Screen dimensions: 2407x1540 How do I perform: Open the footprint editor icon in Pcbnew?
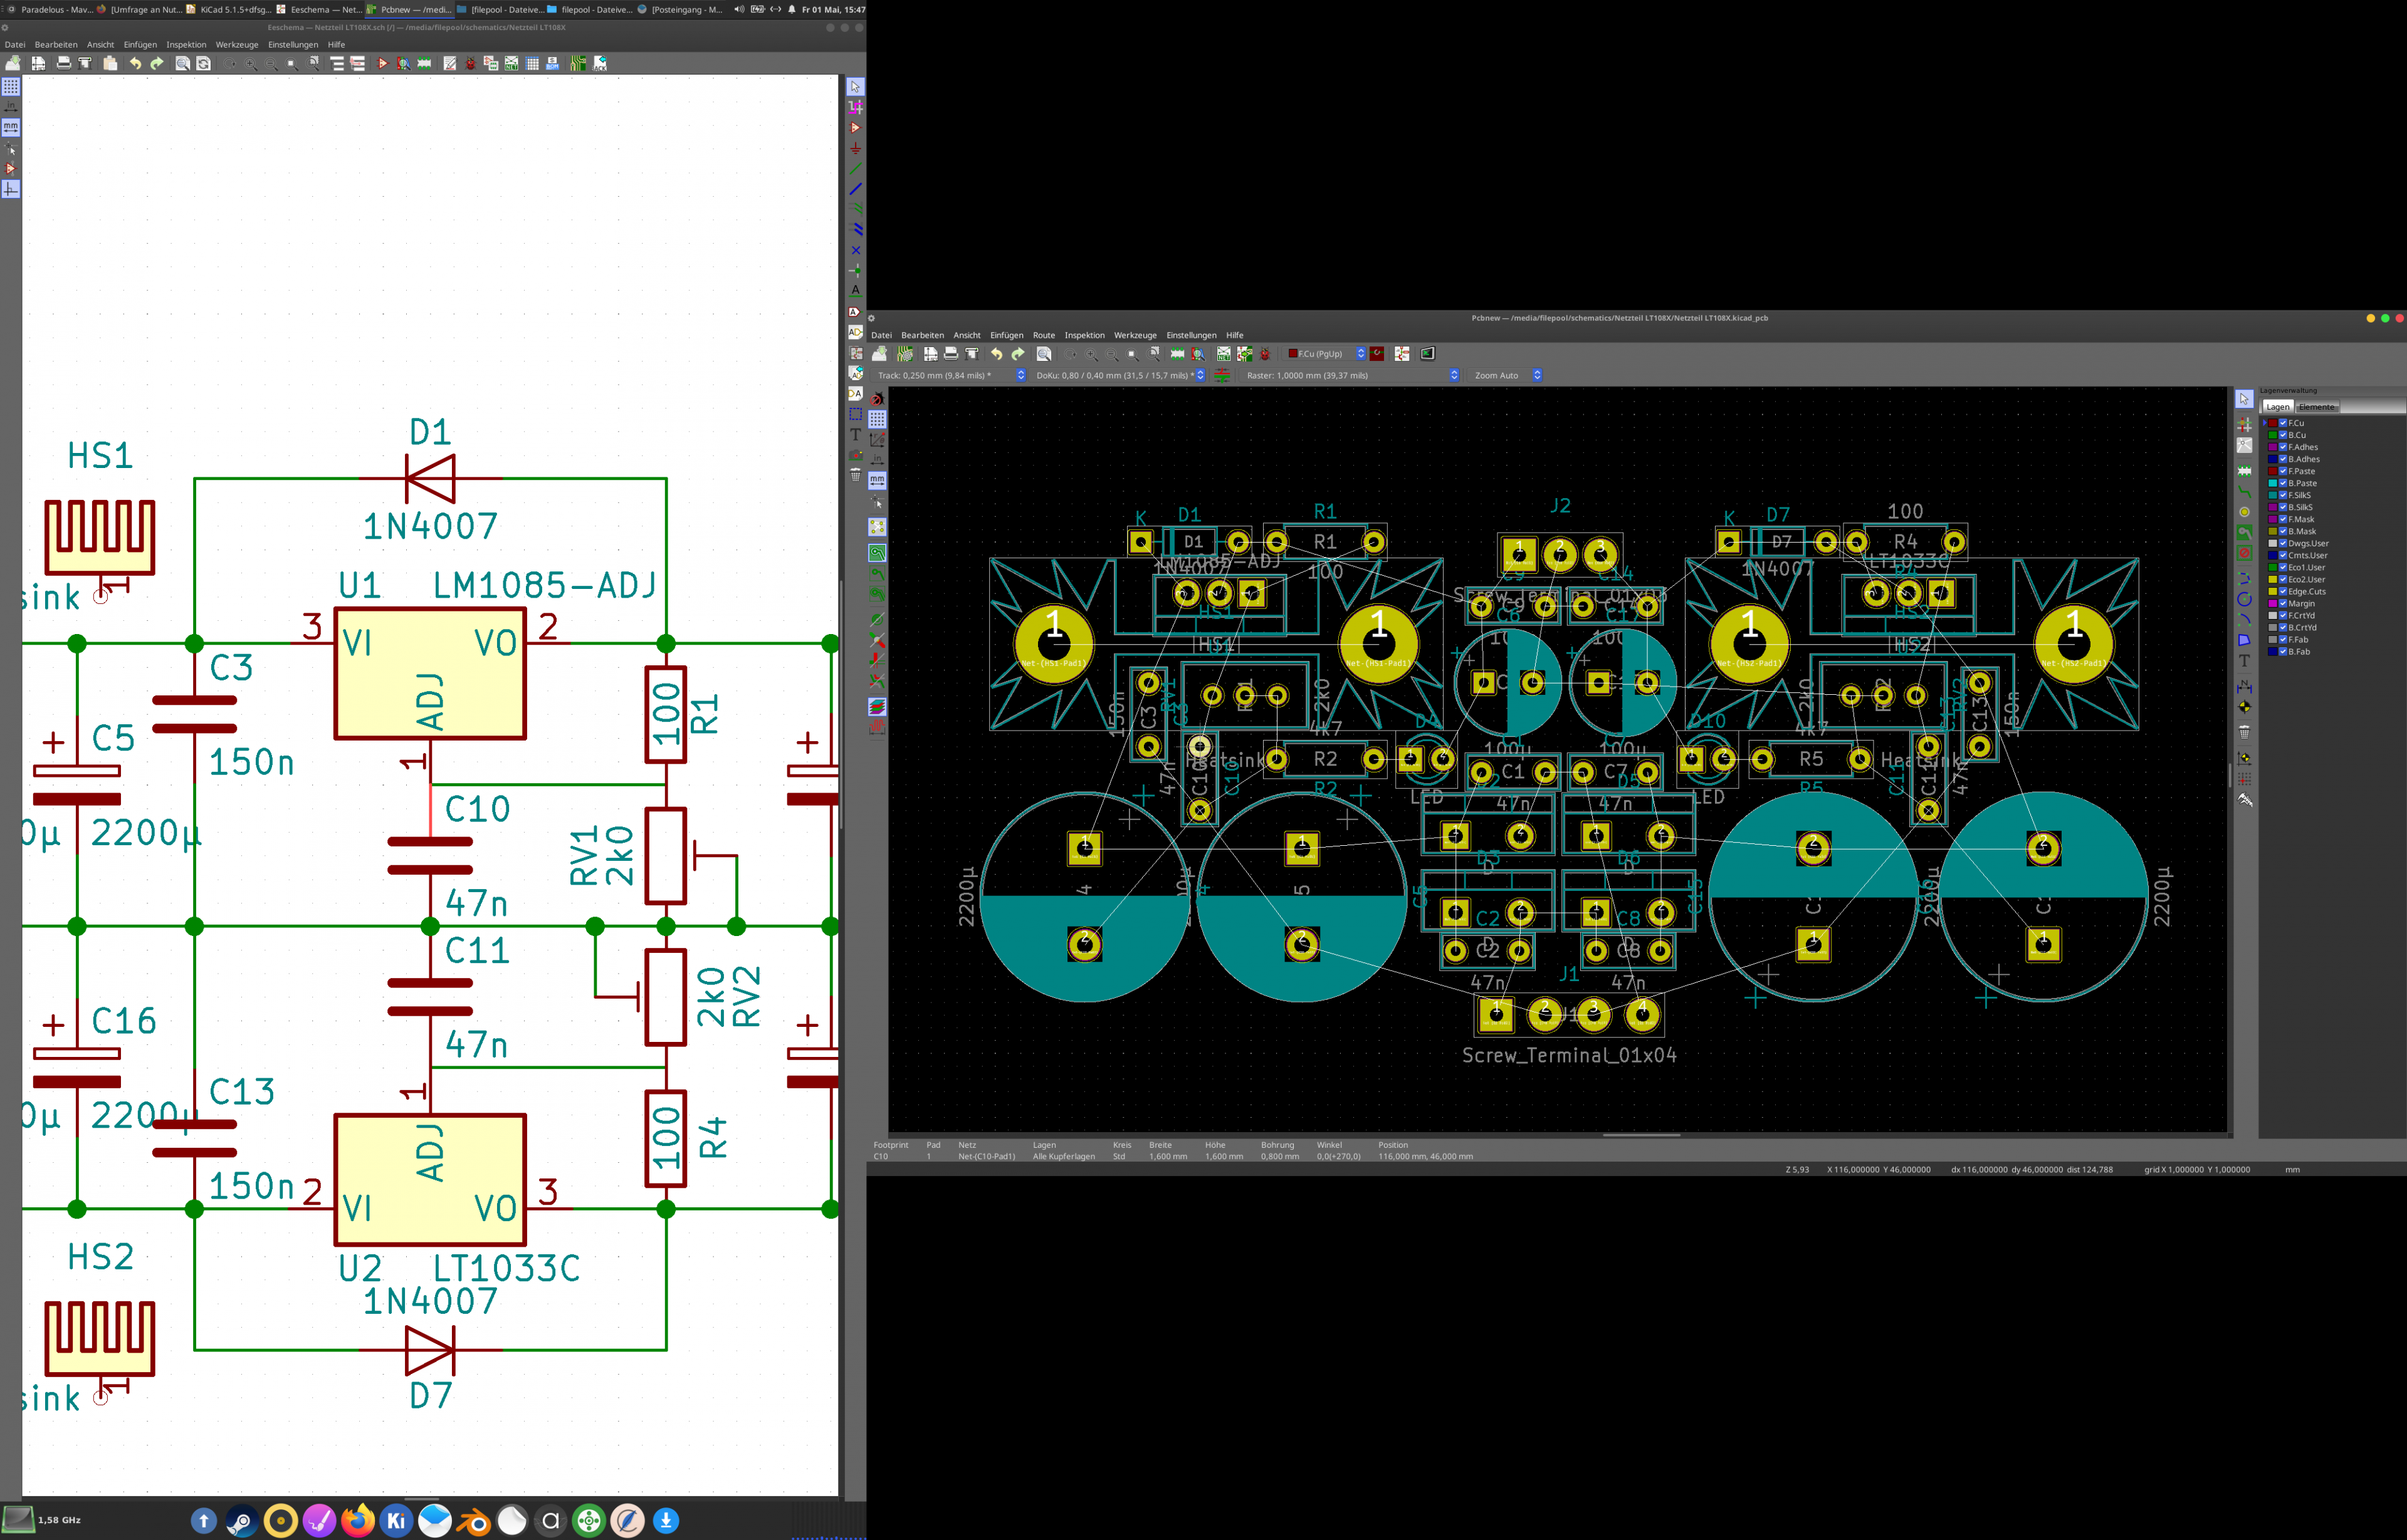[x=1177, y=354]
